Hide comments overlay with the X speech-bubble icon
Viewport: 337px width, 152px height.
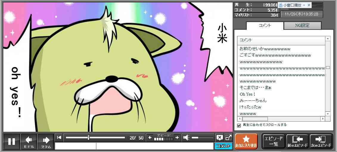point(220,137)
